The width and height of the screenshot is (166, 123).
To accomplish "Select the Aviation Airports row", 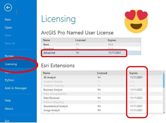I will (102, 81).
